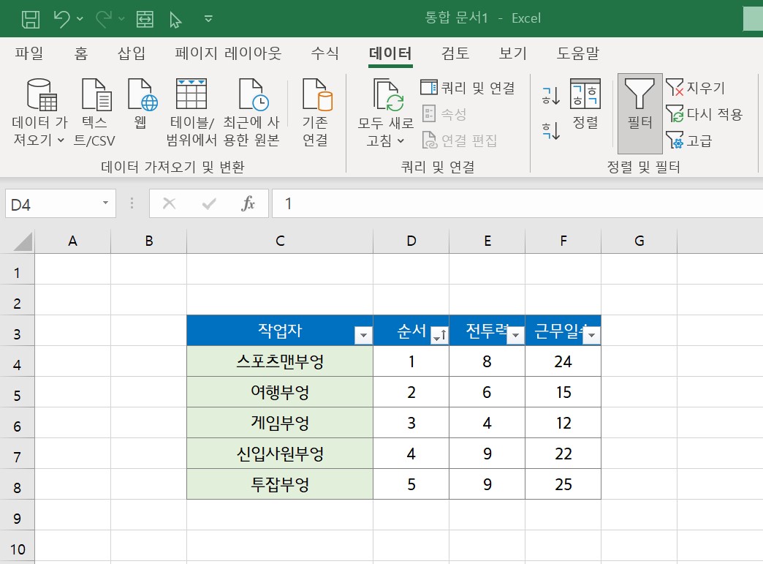Select the cell with value 15
The image size is (763, 564).
(563, 392)
